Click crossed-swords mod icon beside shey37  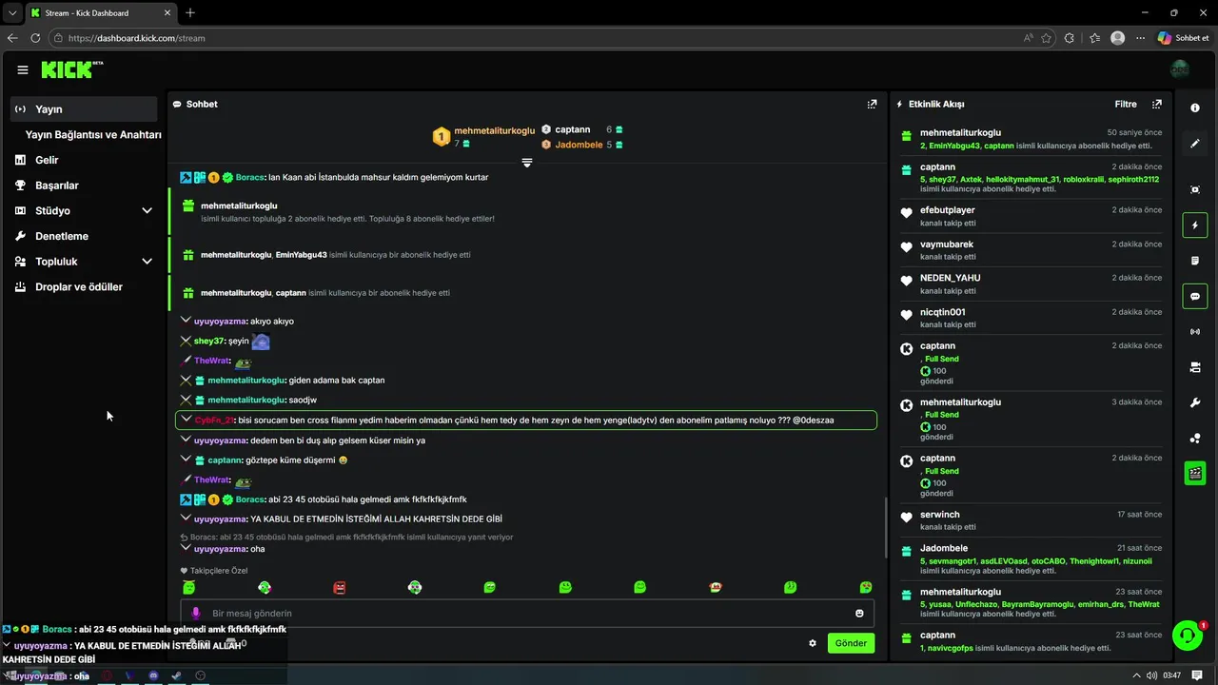point(186,341)
